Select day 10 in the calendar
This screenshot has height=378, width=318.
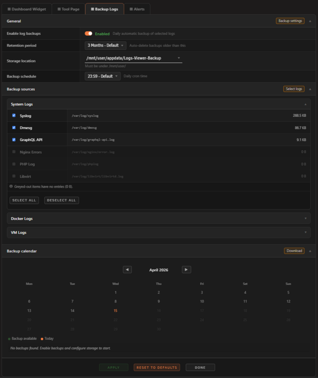[x=202, y=301]
